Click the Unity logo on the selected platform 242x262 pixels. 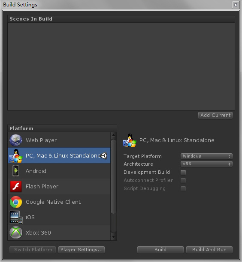coord(104,156)
